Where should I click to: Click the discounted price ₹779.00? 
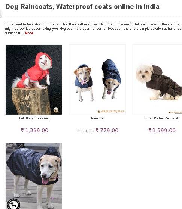click(x=107, y=130)
